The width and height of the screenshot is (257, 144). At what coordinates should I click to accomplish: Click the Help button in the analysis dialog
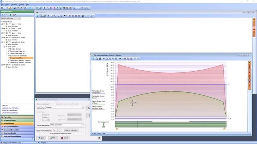41,138
